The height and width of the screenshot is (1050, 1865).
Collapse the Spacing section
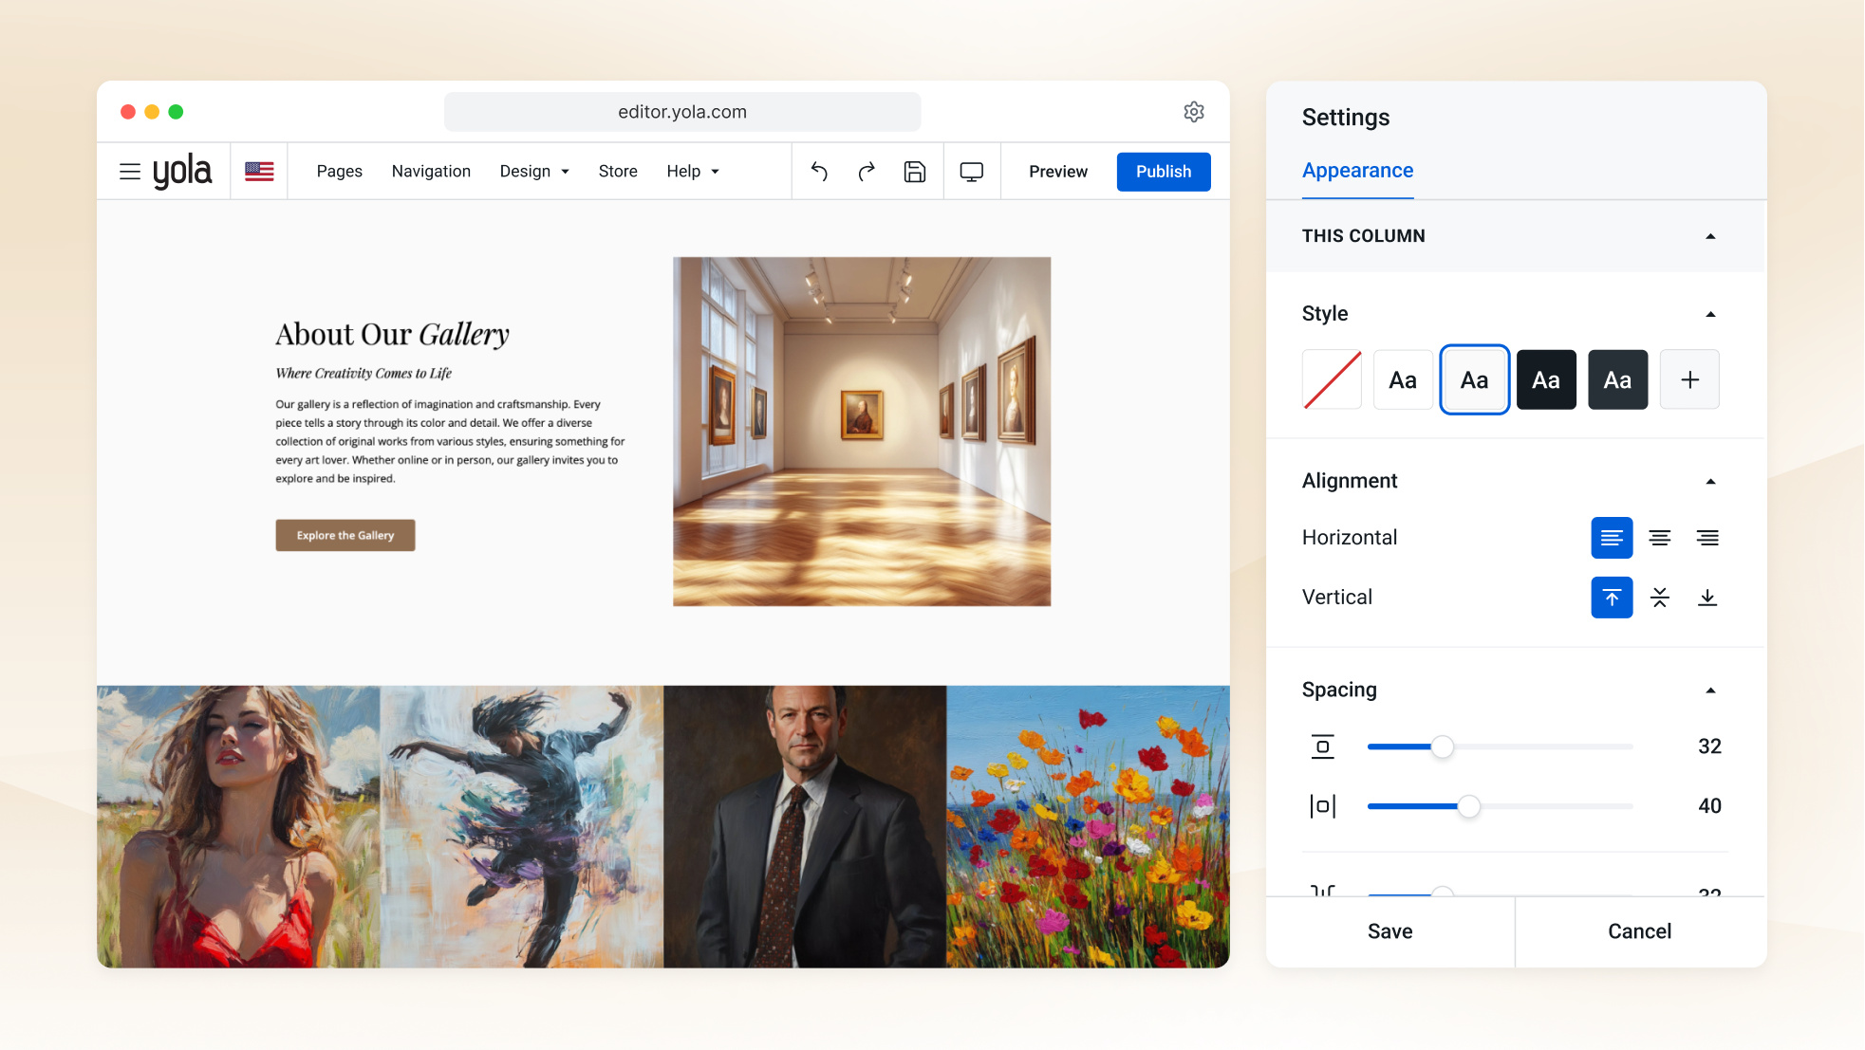(x=1710, y=691)
